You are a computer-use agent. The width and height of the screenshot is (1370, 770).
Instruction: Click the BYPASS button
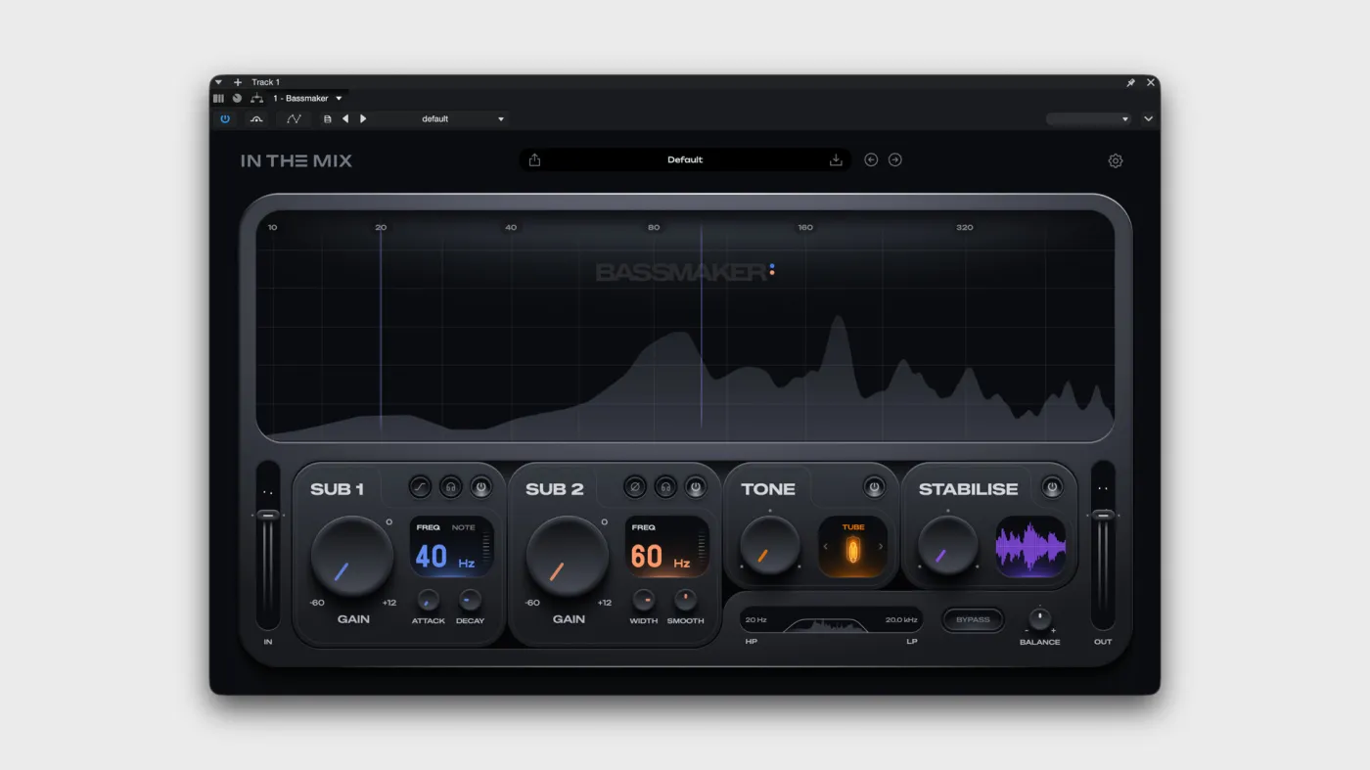[x=973, y=619]
